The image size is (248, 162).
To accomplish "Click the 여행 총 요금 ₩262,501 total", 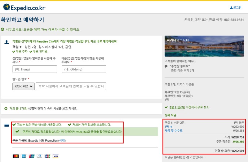I will [229, 151].
